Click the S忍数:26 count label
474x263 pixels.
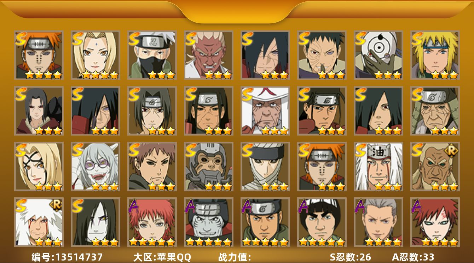351,257
